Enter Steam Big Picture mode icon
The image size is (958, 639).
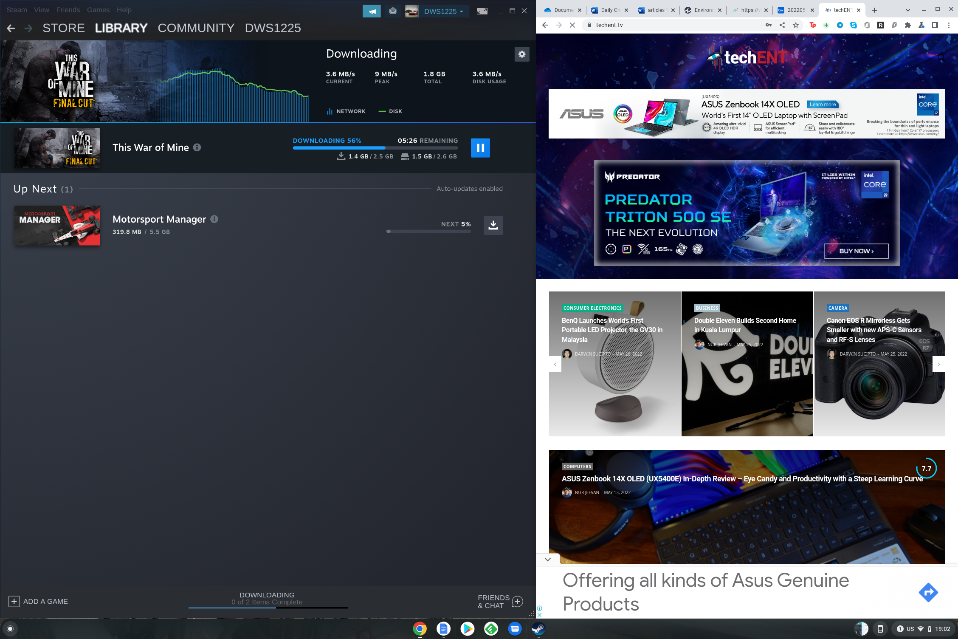(x=482, y=11)
